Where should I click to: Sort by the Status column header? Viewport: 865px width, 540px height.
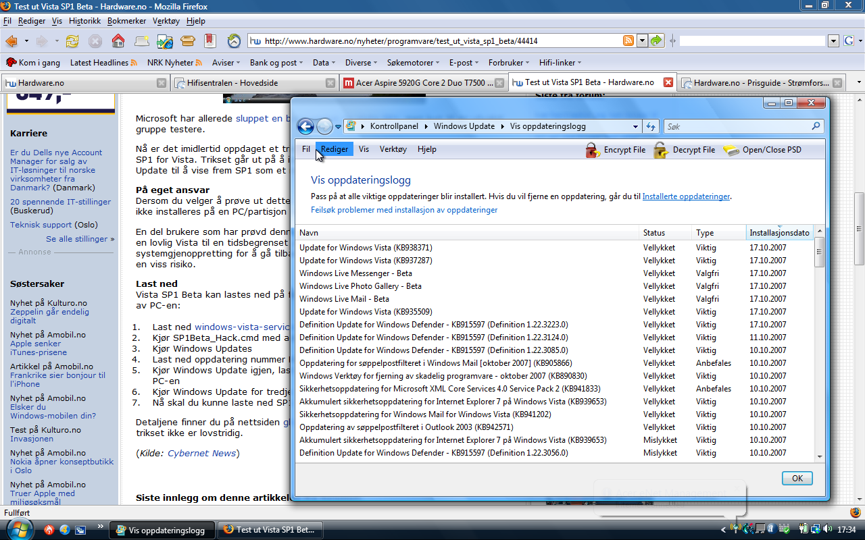click(x=666, y=233)
